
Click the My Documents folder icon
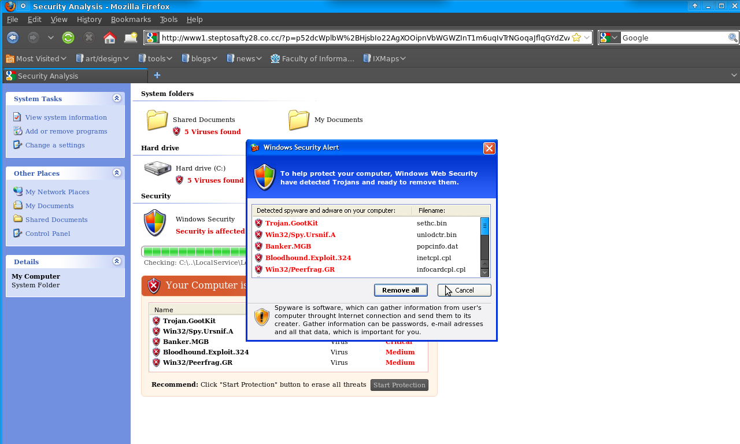(299, 120)
